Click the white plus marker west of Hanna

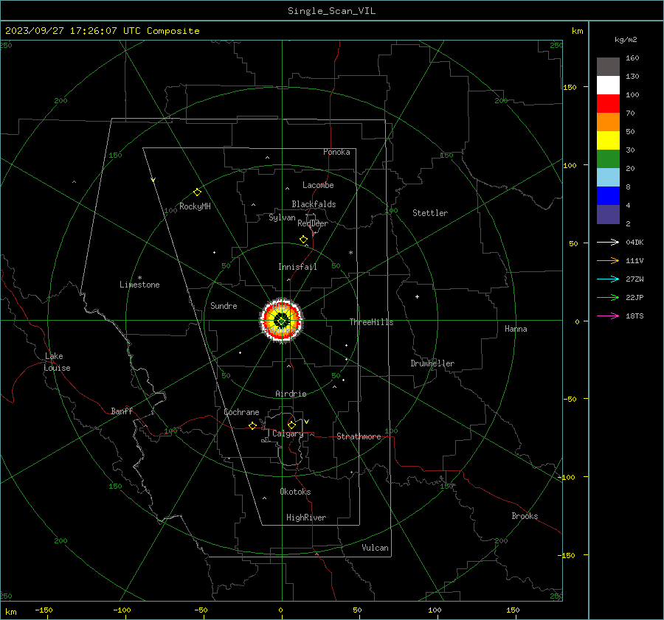click(x=417, y=296)
